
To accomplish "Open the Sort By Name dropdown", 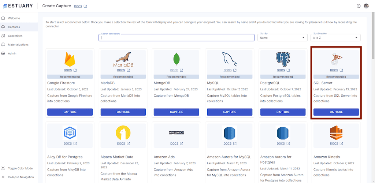I will [x=282, y=37].
